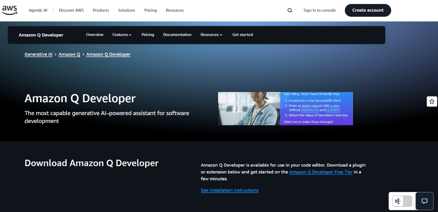Open the chat bubble icon
This screenshot has height=212, width=438.
click(424, 201)
